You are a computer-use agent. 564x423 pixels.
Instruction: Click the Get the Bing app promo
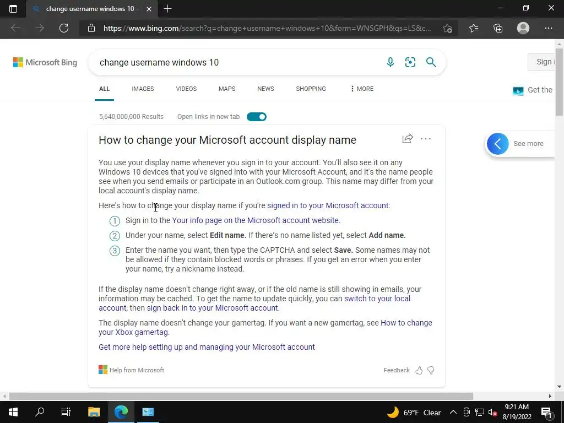533,90
